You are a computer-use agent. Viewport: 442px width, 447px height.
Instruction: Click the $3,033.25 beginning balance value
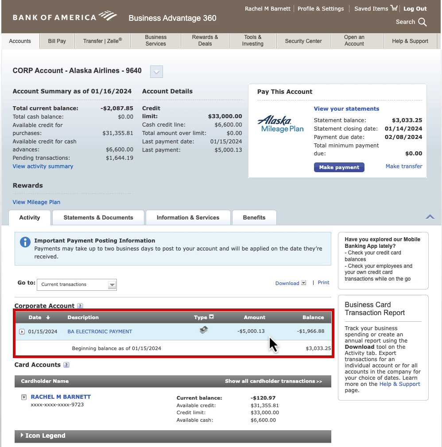click(x=318, y=348)
